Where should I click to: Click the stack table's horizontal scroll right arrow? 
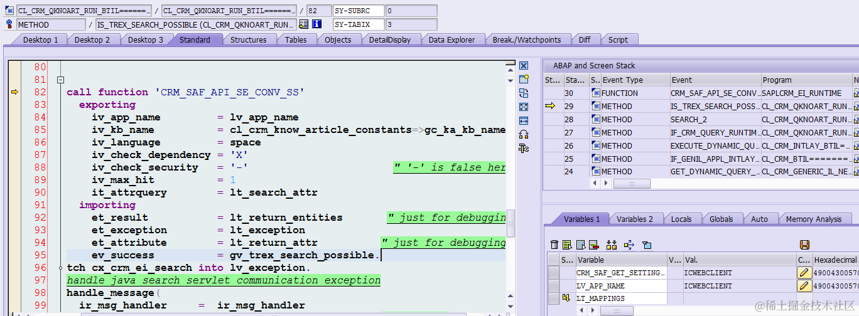point(606,183)
